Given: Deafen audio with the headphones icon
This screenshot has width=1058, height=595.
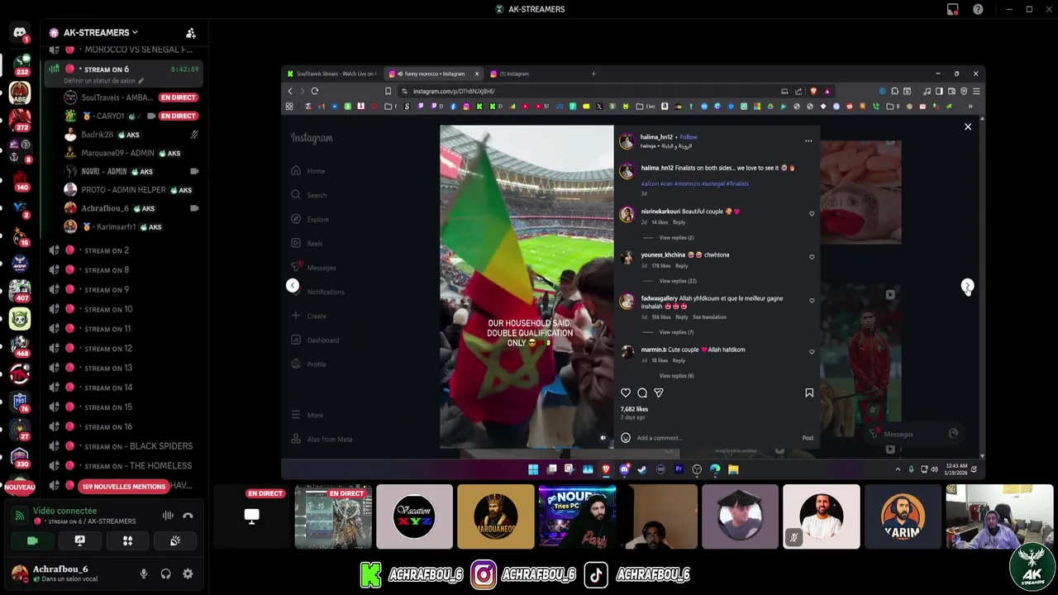Looking at the screenshot, I should coord(166,574).
